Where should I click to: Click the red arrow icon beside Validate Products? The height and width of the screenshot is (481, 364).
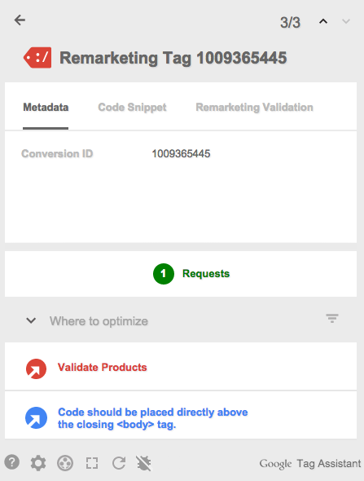click(x=36, y=368)
